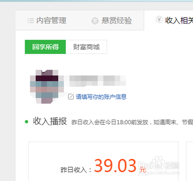
Task: Click the list icon beside 内容管理
Action: pos(31,21)
